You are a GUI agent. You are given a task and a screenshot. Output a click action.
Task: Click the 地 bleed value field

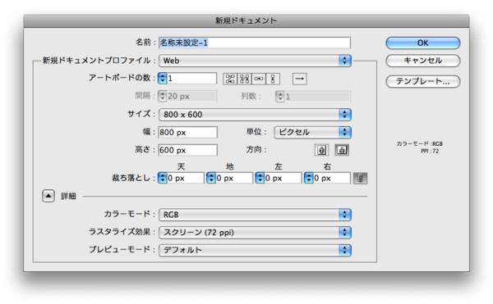coord(234,179)
